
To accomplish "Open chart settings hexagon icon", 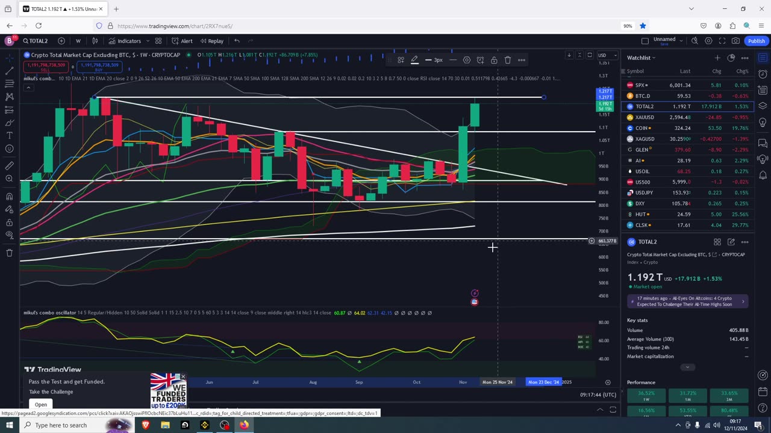I will [708, 41].
